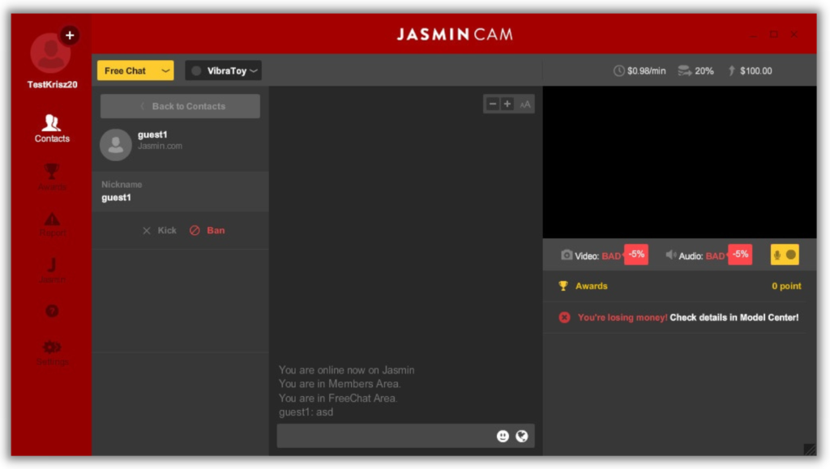830x469 pixels.
Task: Click the $100.00 earnings arrow icon
Action: pos(732,70)
